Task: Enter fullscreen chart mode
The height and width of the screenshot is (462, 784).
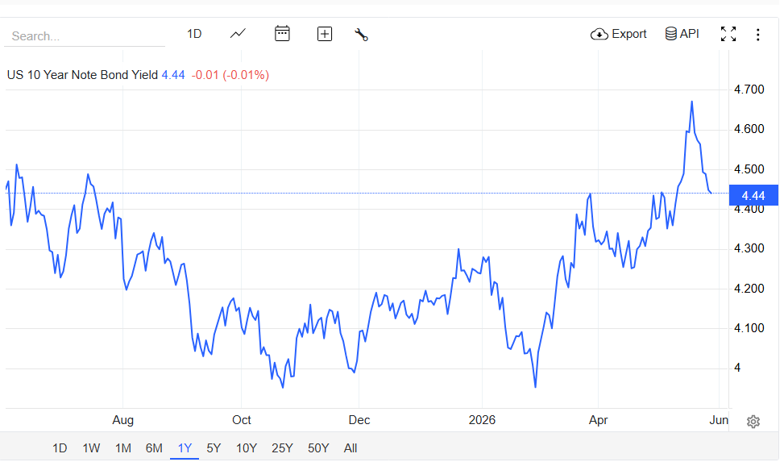Action: 728,34
